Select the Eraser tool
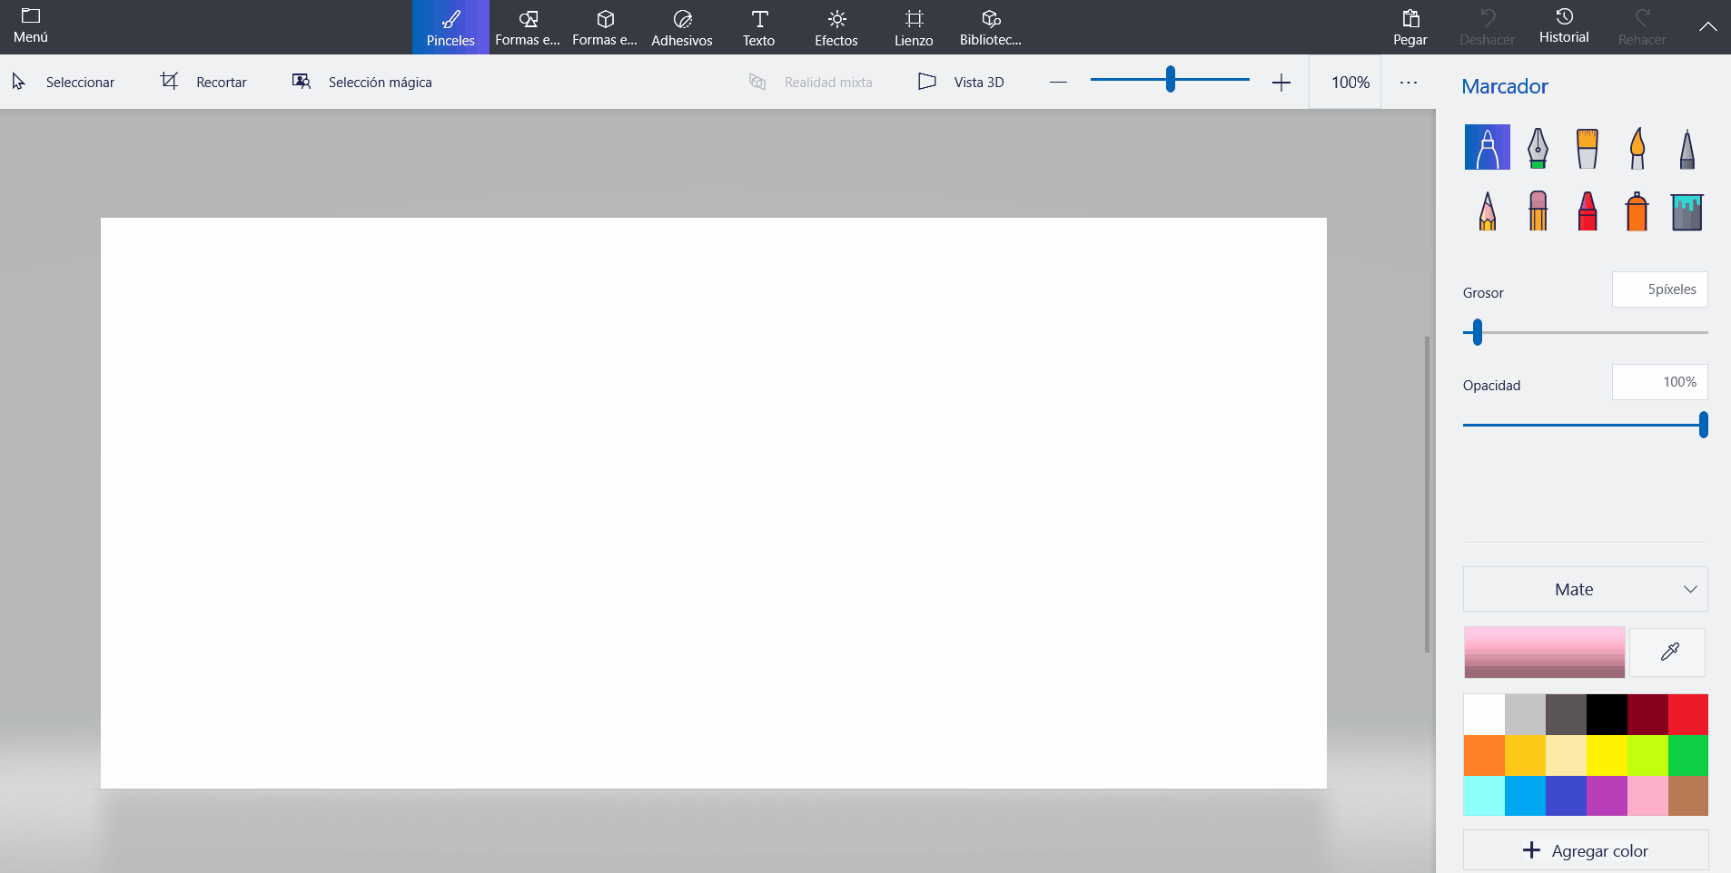 click(1538, 211)
